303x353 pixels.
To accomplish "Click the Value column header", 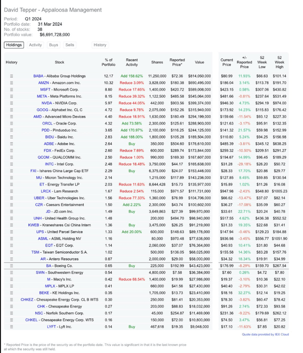I will [200, 63].
